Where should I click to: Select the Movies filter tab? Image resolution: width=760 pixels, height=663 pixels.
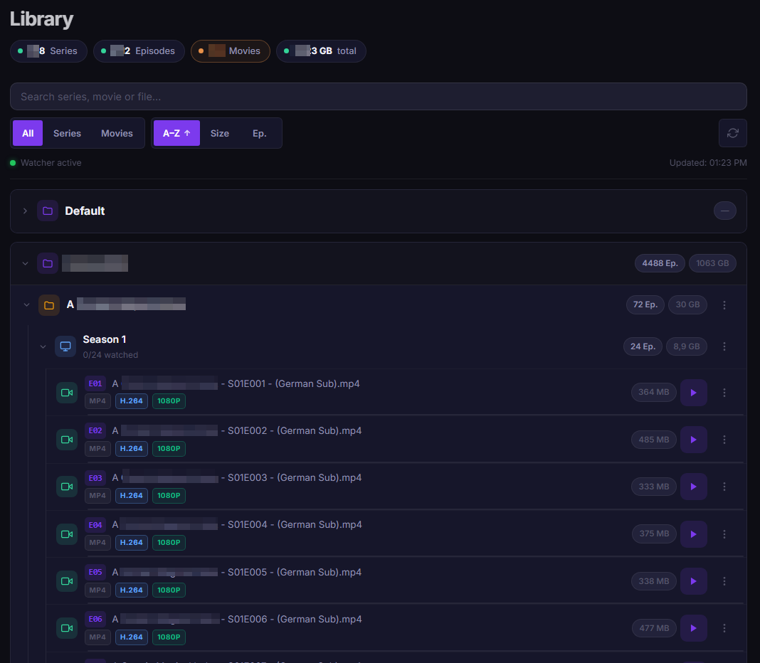pos(117,133)
